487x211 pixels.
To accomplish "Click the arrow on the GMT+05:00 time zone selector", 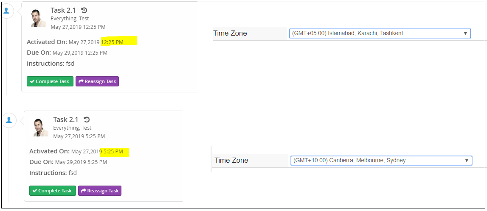I will click(x=465, y=33).
